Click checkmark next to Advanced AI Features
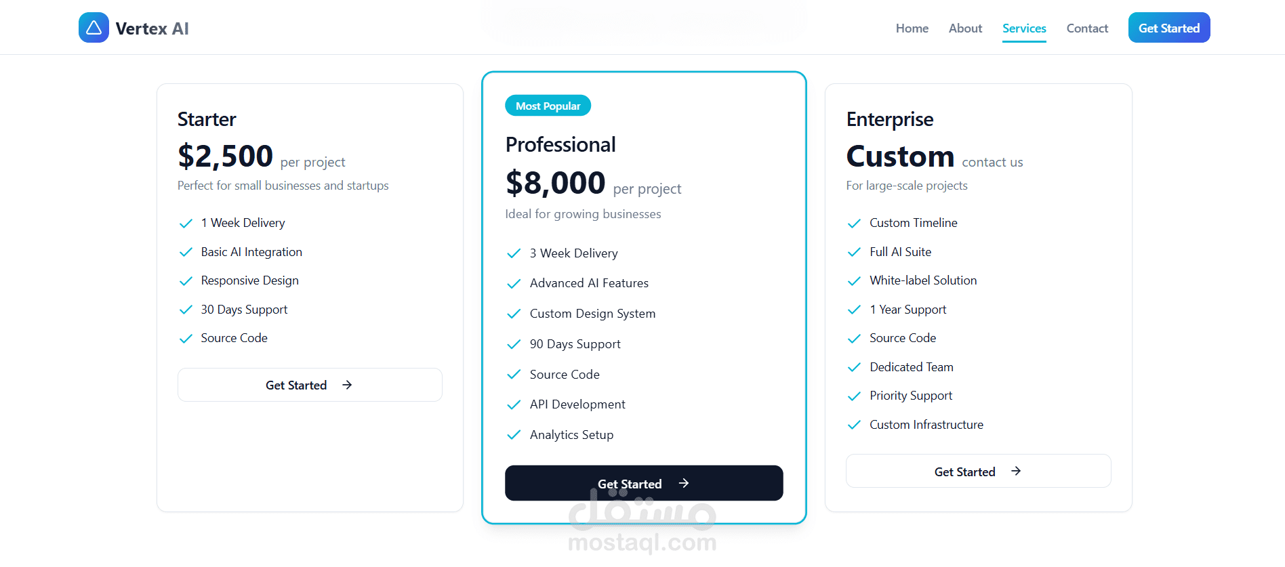The width and height of the screenshot is (1285, 567). [x=514, y=284]
